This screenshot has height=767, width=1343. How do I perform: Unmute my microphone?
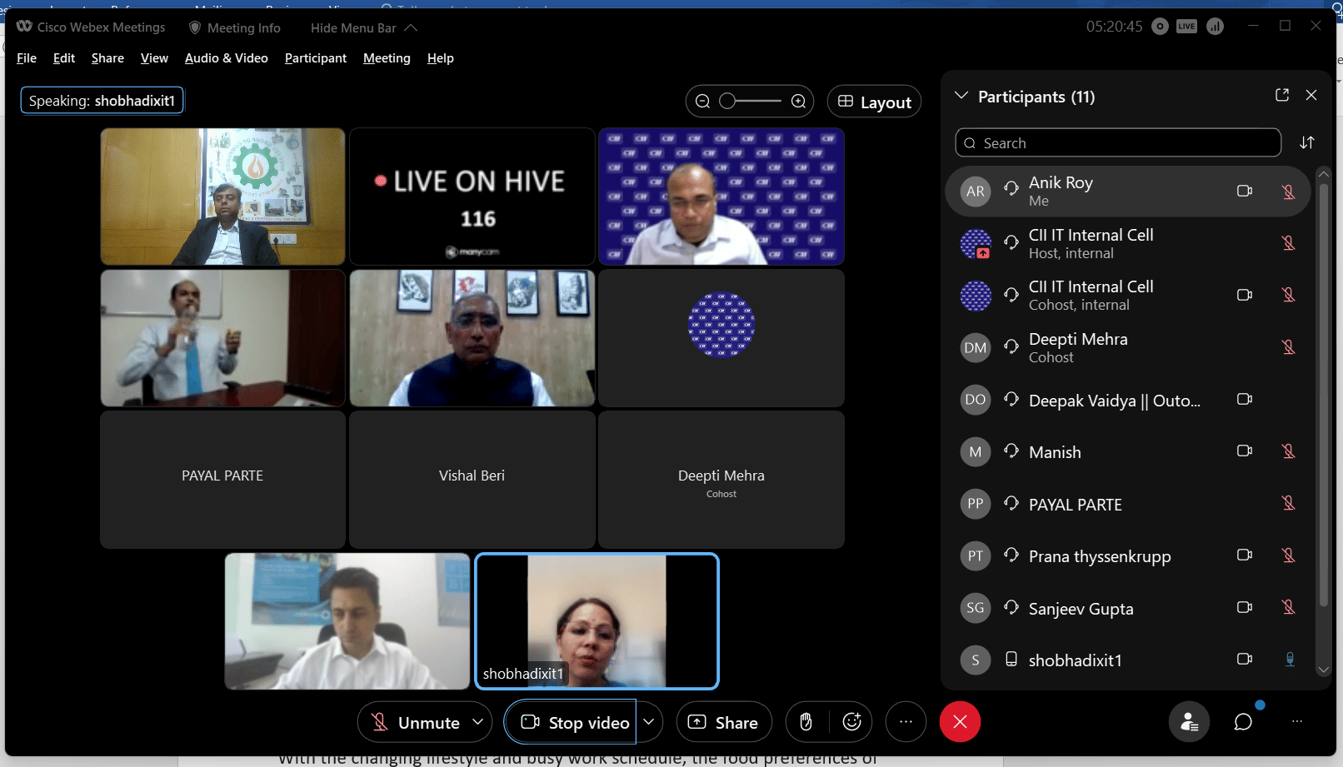coord(417,722)
